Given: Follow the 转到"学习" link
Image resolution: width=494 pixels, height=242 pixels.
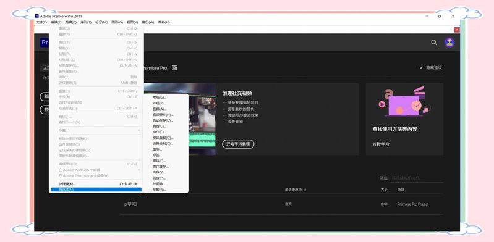Looking at the screenshot, I should 381,144.
